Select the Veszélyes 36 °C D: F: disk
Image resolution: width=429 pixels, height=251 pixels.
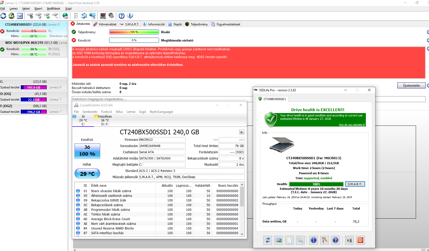[105, 120]
